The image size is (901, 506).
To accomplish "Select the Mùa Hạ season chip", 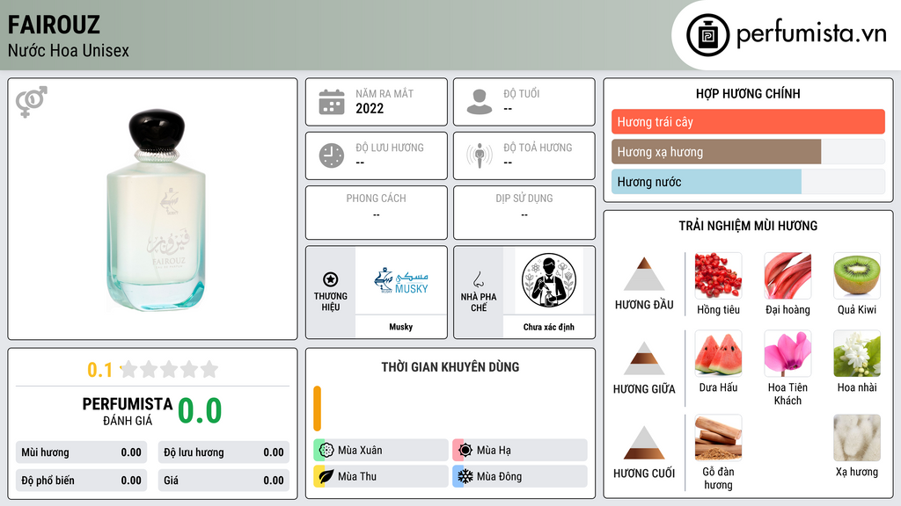I will pyautogui.click(x=520, y=451).
